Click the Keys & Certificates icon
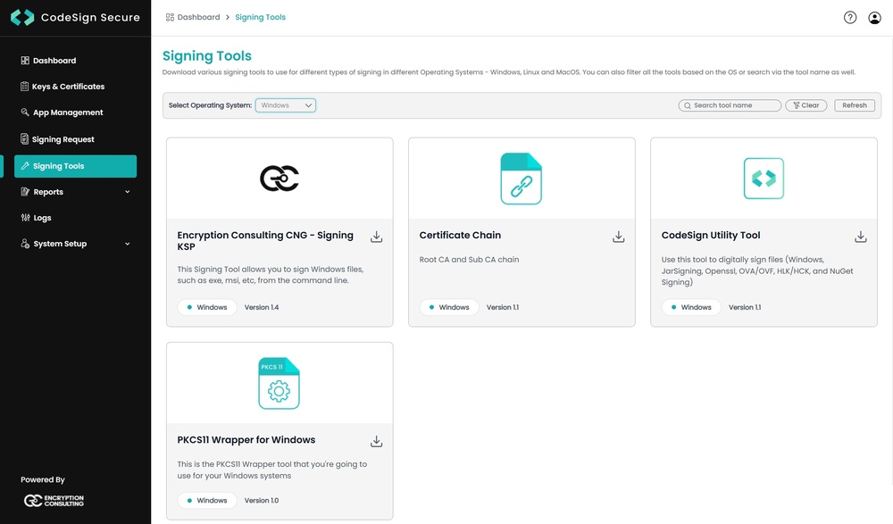This screenshot has width=893, height=524. click(24, 86)
